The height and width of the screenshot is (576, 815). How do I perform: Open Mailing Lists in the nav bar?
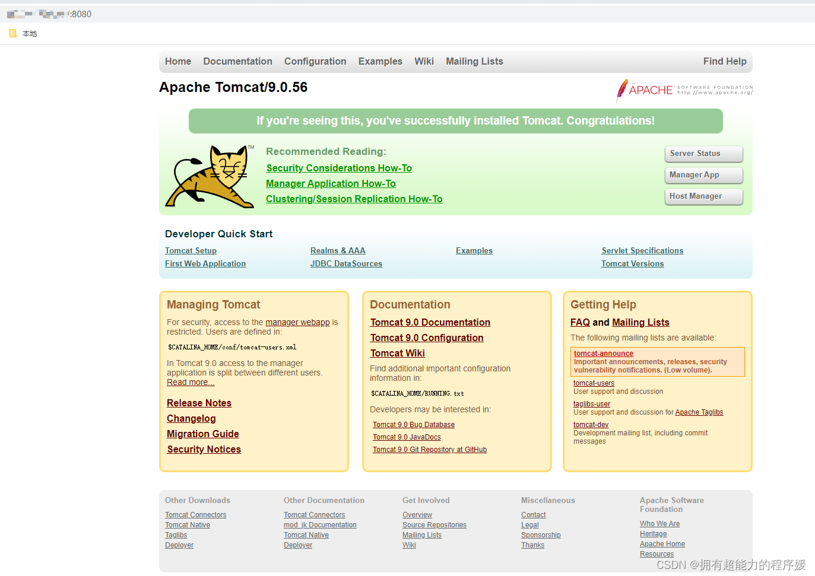474,61
